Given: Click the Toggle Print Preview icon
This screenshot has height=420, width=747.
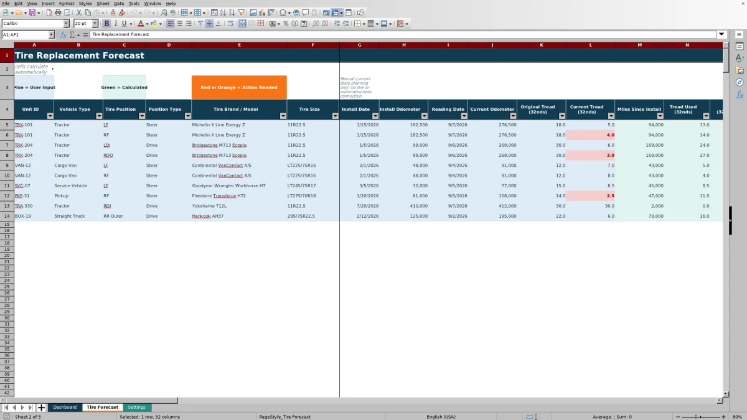Looking at the screenshot, I should coord(67,12).
